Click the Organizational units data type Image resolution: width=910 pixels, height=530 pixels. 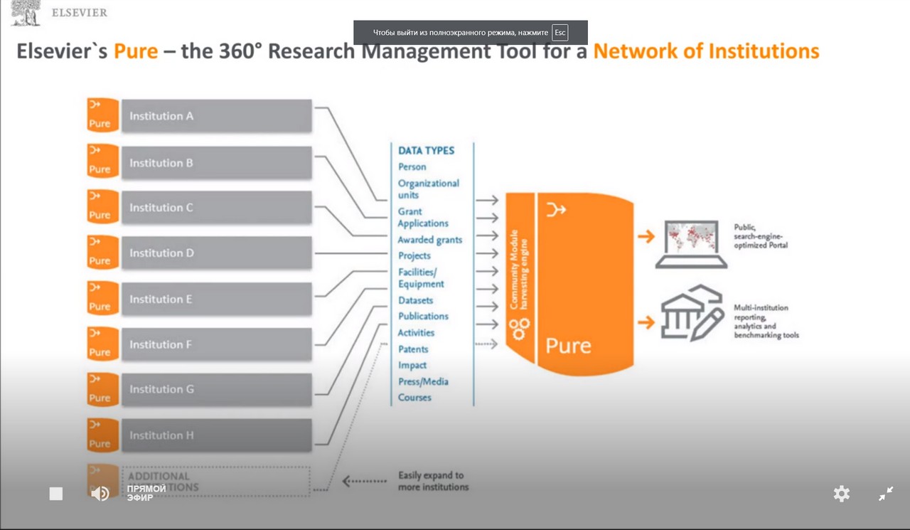click(429, 189)
